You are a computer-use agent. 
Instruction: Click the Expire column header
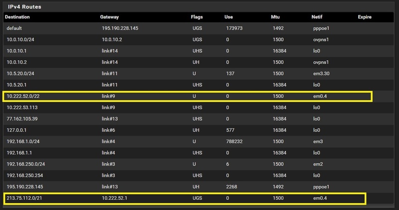click(x=365, y=17)
